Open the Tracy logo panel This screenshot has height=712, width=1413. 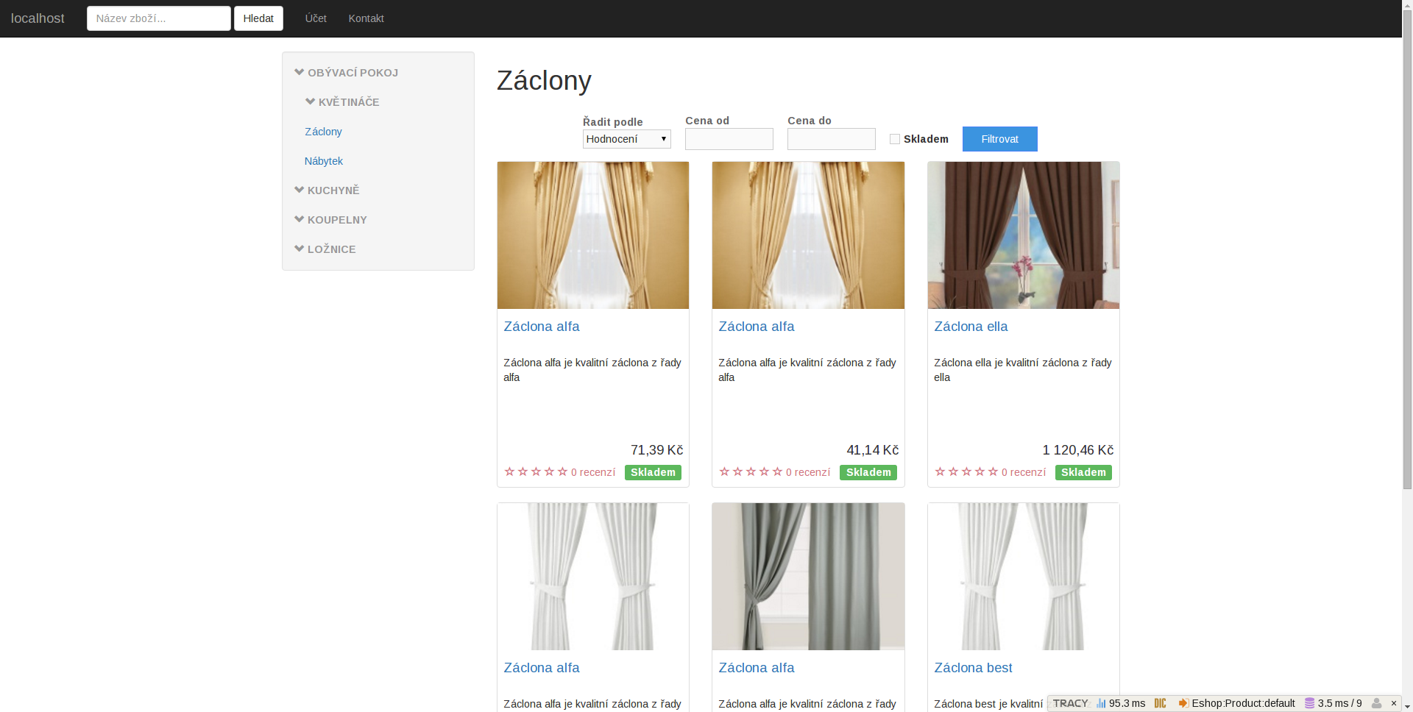pos(1070,703)
